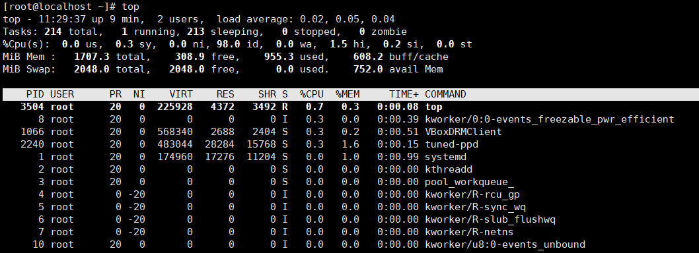Select the kworker/R-sync_wq command

(x=475, y=207)
